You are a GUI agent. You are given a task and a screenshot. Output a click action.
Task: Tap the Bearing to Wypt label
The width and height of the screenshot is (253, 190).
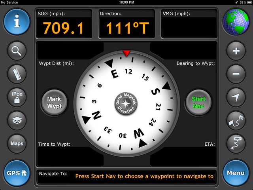[x=196, y=63]
